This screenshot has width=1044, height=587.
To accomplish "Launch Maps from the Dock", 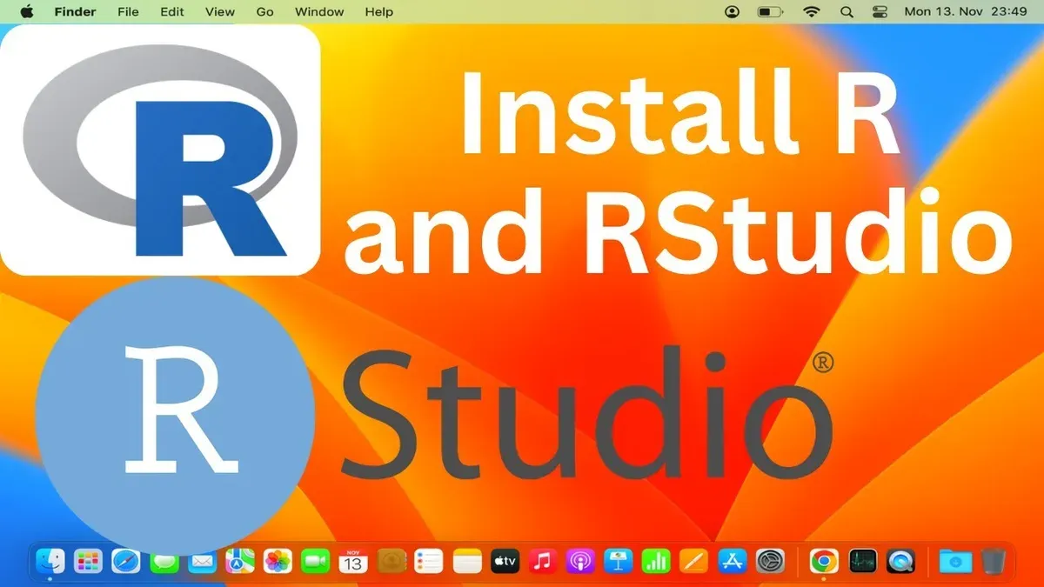I will pos(239,563).
